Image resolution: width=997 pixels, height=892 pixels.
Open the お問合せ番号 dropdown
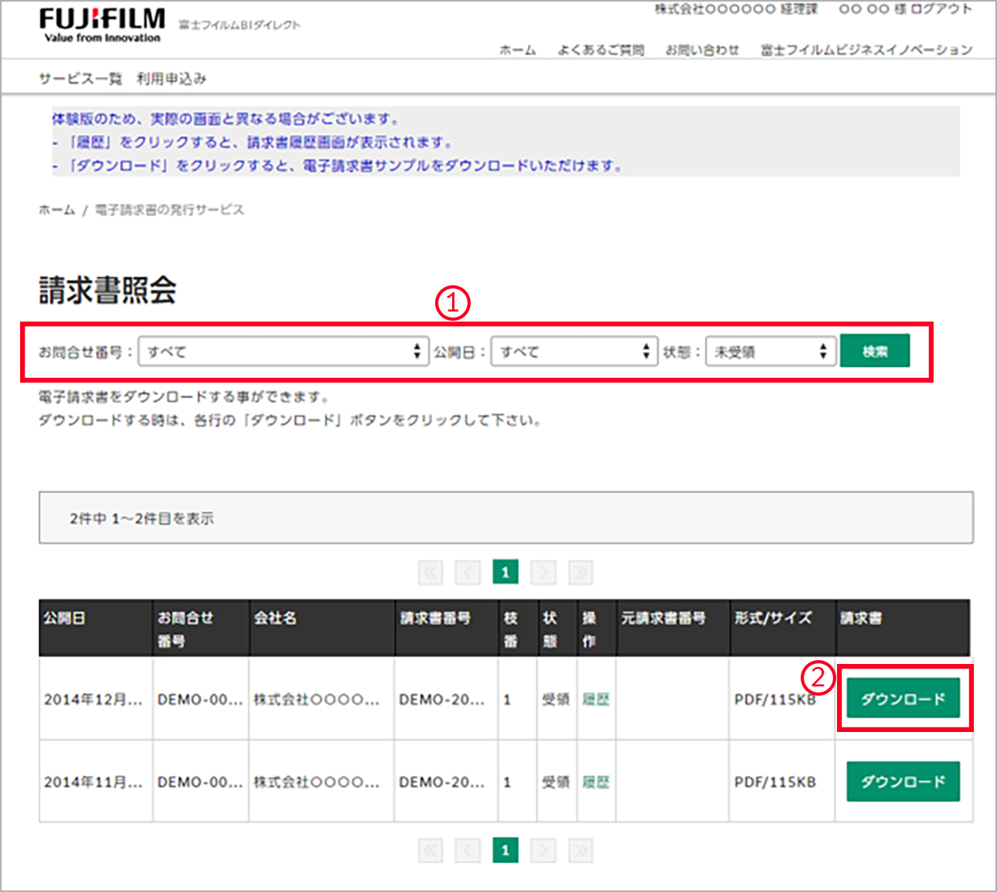pyautogui.click(x=284, y=352)
